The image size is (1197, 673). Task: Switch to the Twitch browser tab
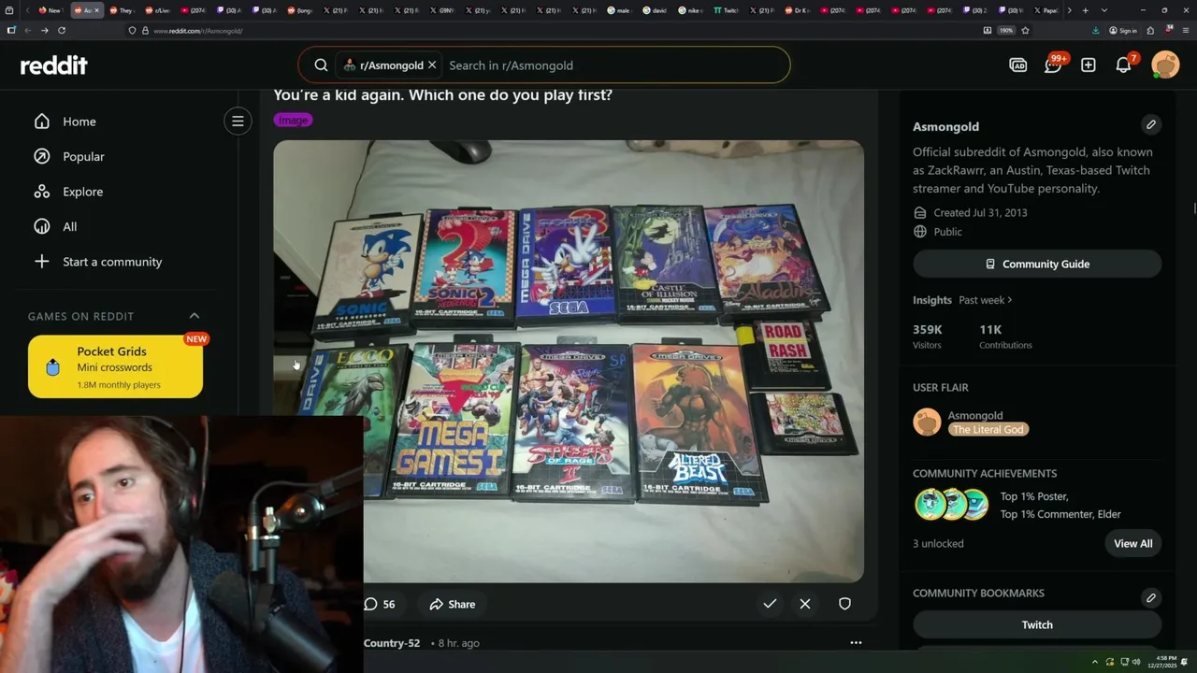[726, 10]
